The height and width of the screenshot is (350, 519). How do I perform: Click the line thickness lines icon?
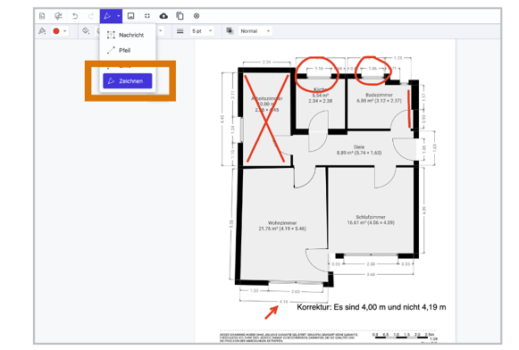[x=180, y=31]
